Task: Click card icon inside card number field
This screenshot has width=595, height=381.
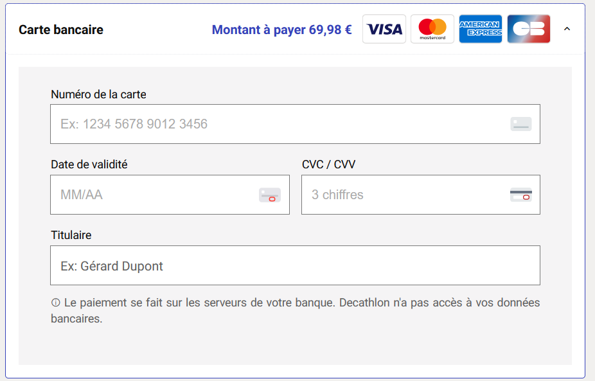Action: click(521, 124)
